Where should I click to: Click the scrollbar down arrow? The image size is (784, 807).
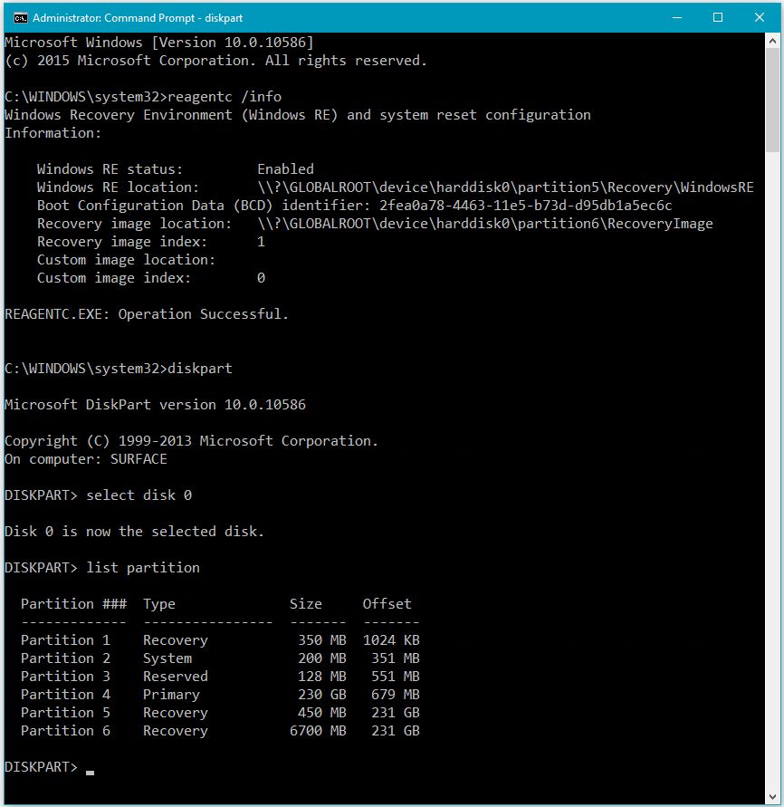pos(772,797)
